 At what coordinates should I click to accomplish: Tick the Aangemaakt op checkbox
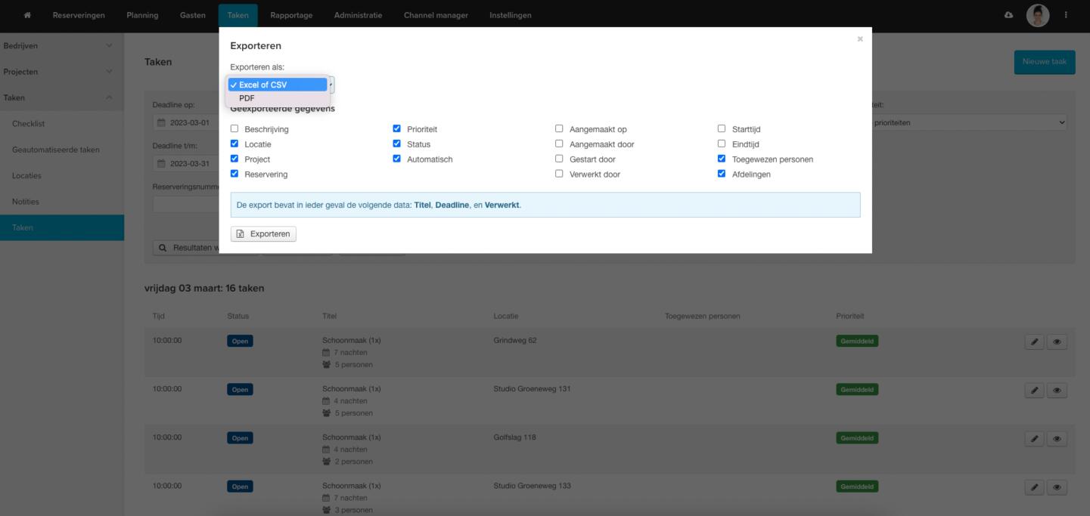[x=560, y=129]
